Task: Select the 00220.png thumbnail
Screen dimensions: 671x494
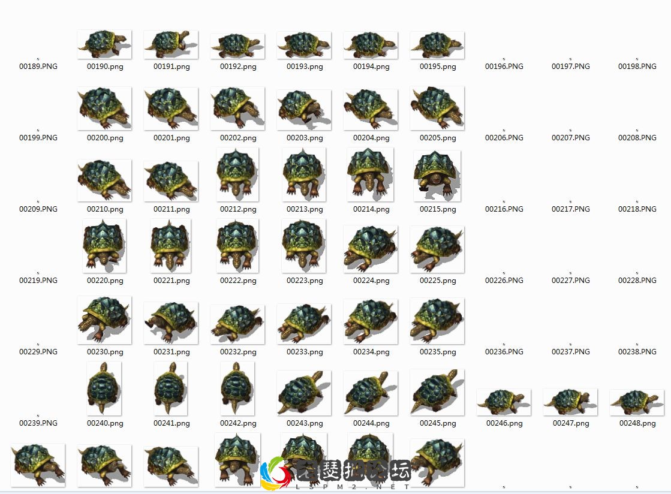Action: [x=104, y=246]
